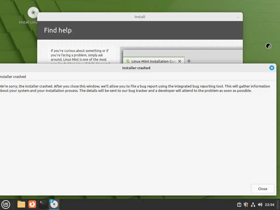Close the Linux Mint Installation Guide tab

pos(180,61)
